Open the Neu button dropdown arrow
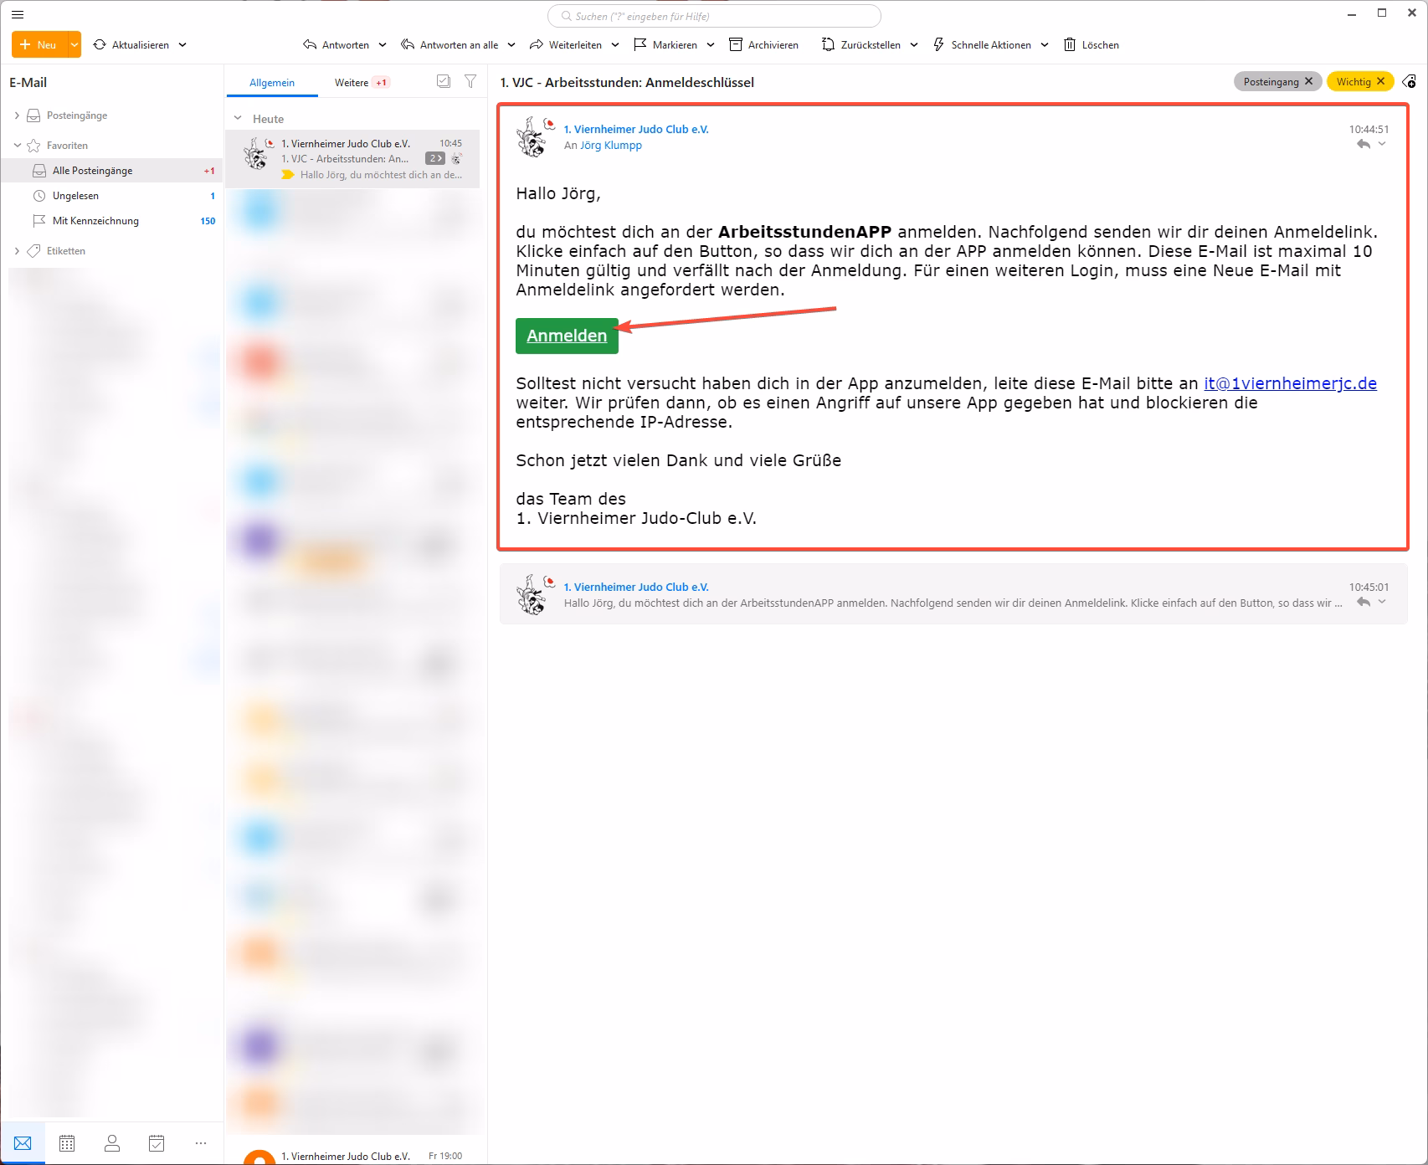This screenshot has height=1165, width=1428. click(x=74, y=44)
